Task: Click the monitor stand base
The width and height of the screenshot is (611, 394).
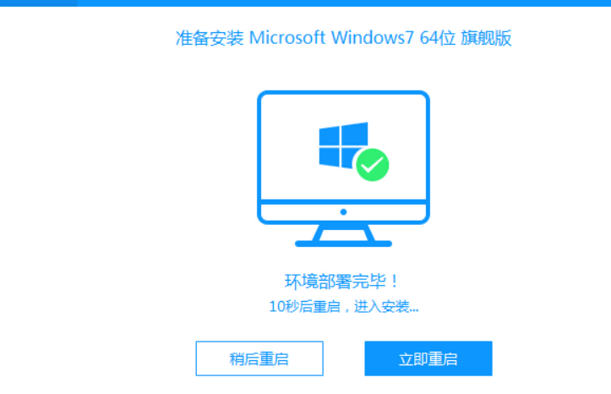Action: 343,244
